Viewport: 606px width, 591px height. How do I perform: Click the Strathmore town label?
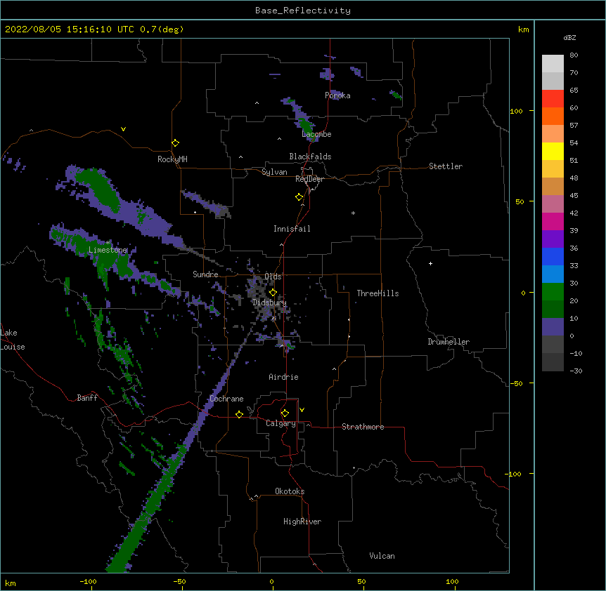pos(363,427)
